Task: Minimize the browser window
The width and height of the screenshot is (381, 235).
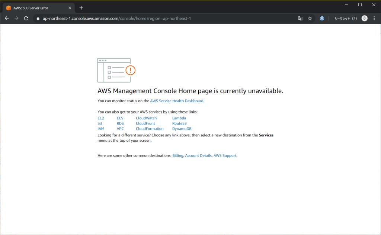Action: coord(346,4)
